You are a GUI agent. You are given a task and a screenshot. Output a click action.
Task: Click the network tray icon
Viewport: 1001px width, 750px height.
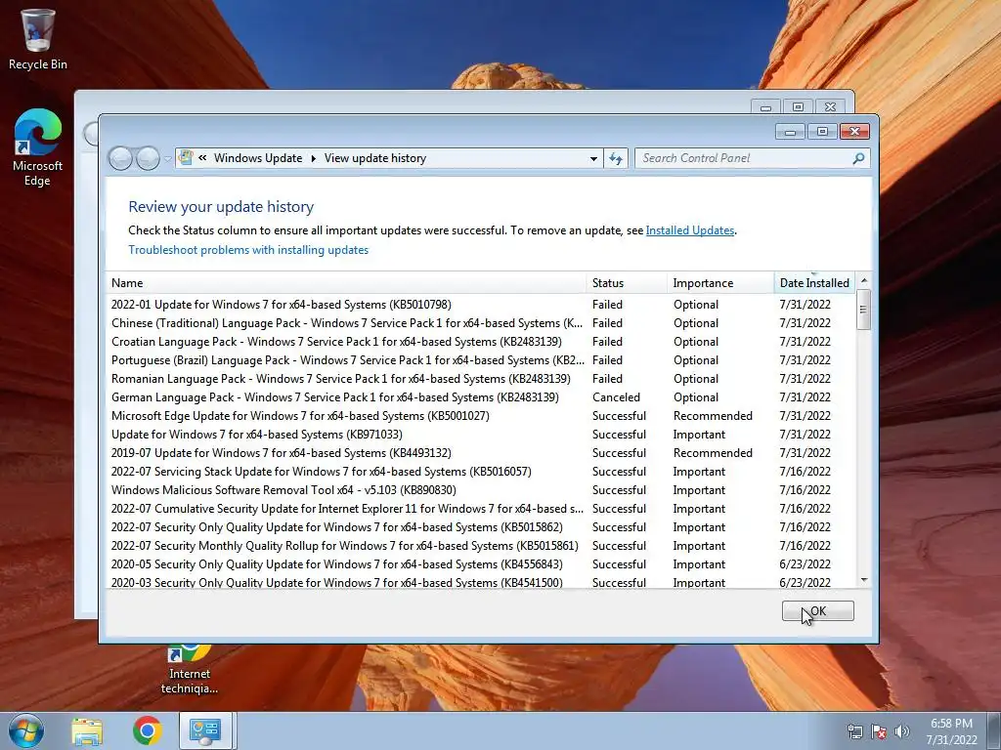pyautogui.click(x=854, y=732)
